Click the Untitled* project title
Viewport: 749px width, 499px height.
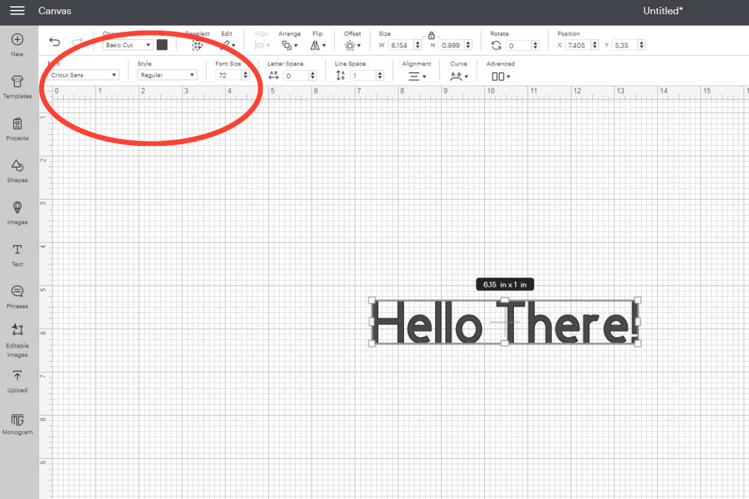point(663,11)
